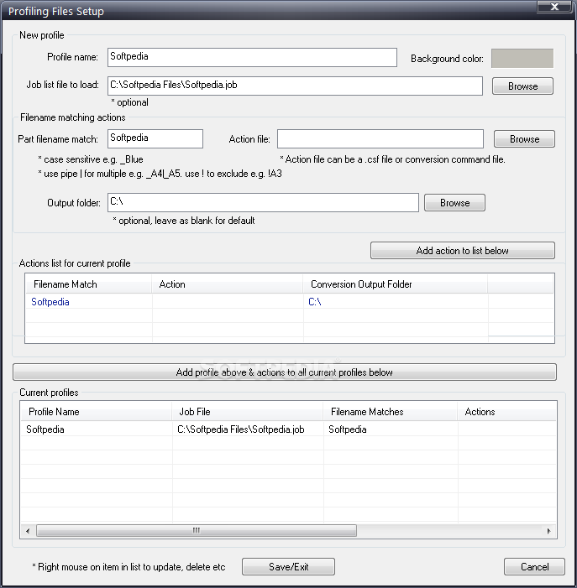Click the Filename Matches column header
The height and width of the screenshot is (588, 577).
click(x=391, y=412)
